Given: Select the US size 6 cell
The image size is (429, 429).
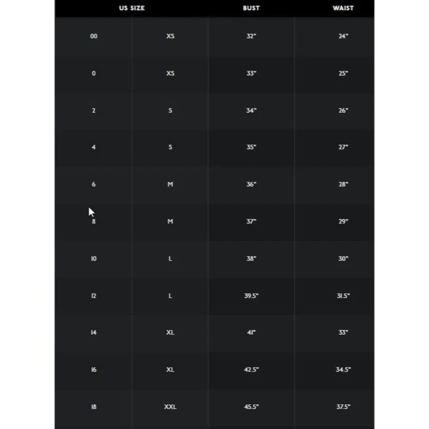Looking at the screenshot, I should pyautogui.click(x=94, y=184).
